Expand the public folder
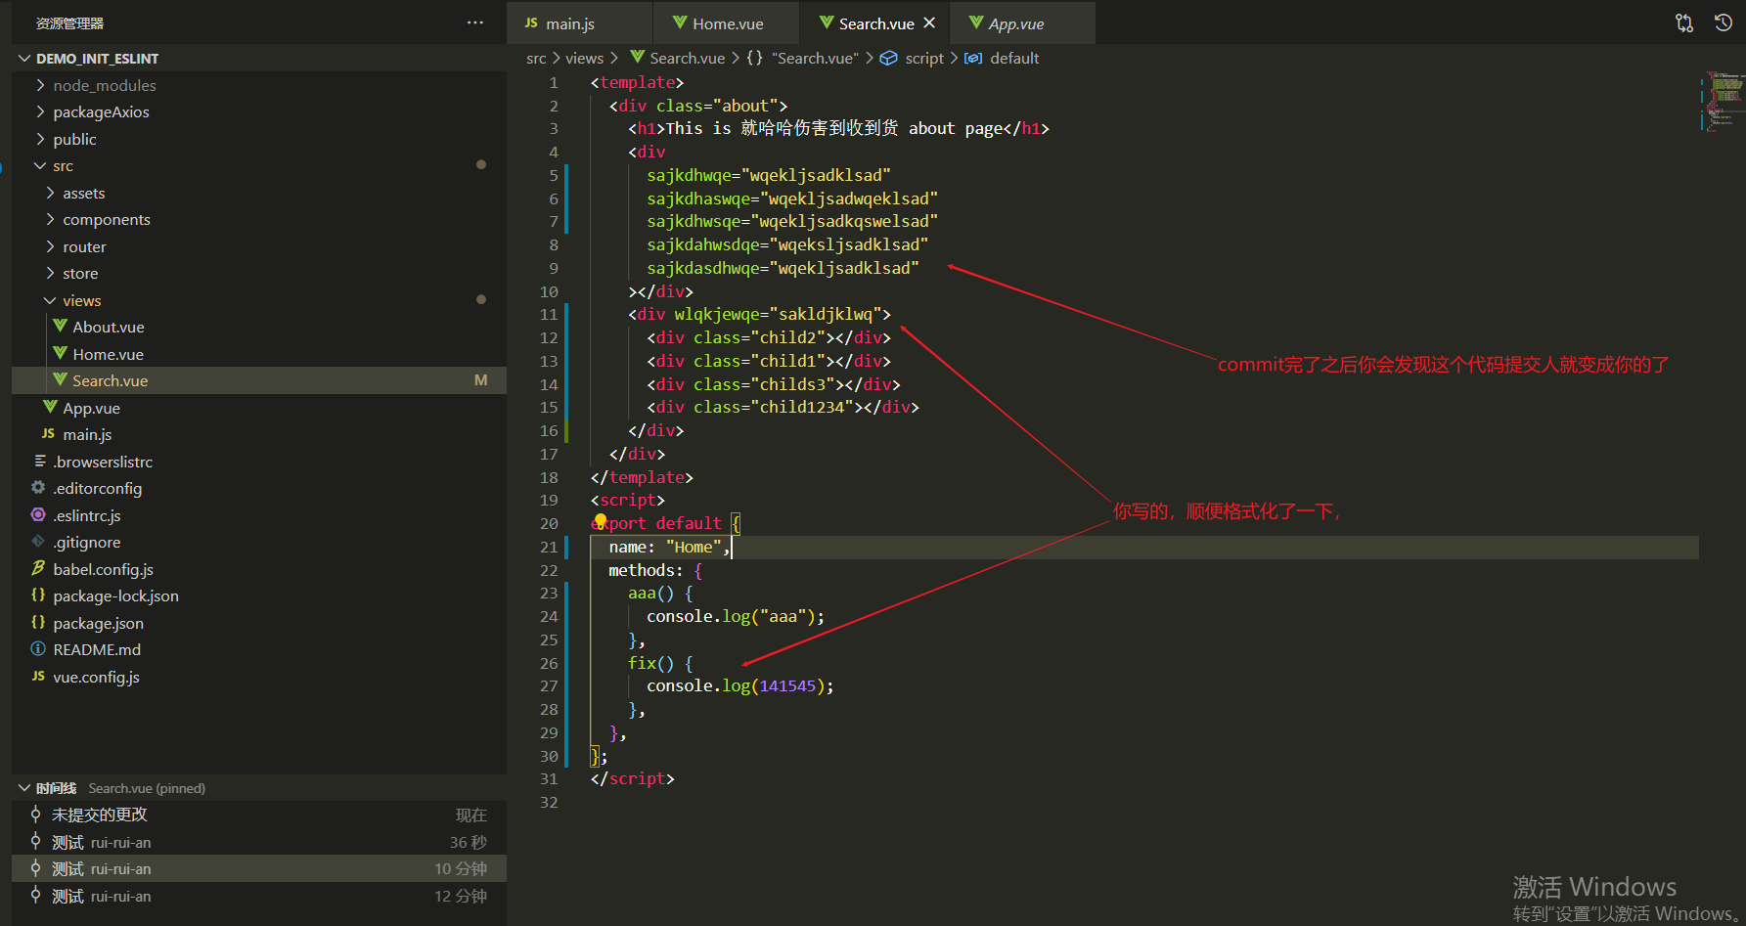The height and width of the screenshot is (926, 1746). coord(40,139)
